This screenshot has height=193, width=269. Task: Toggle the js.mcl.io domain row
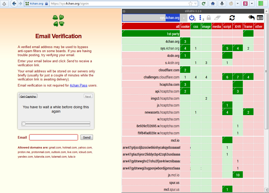(151, 175)
